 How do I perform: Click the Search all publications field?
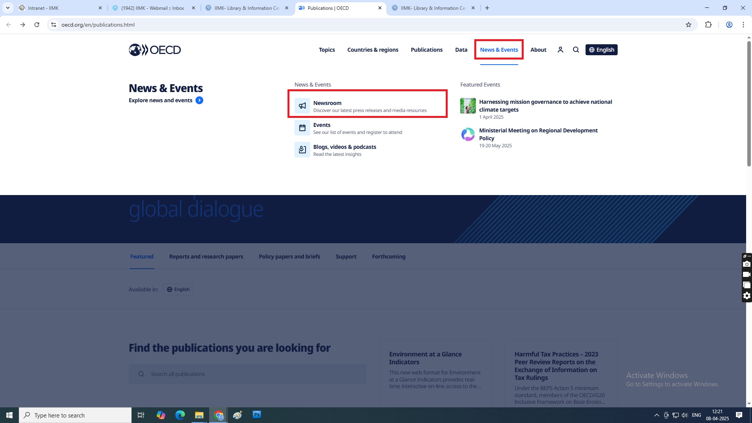248,374
